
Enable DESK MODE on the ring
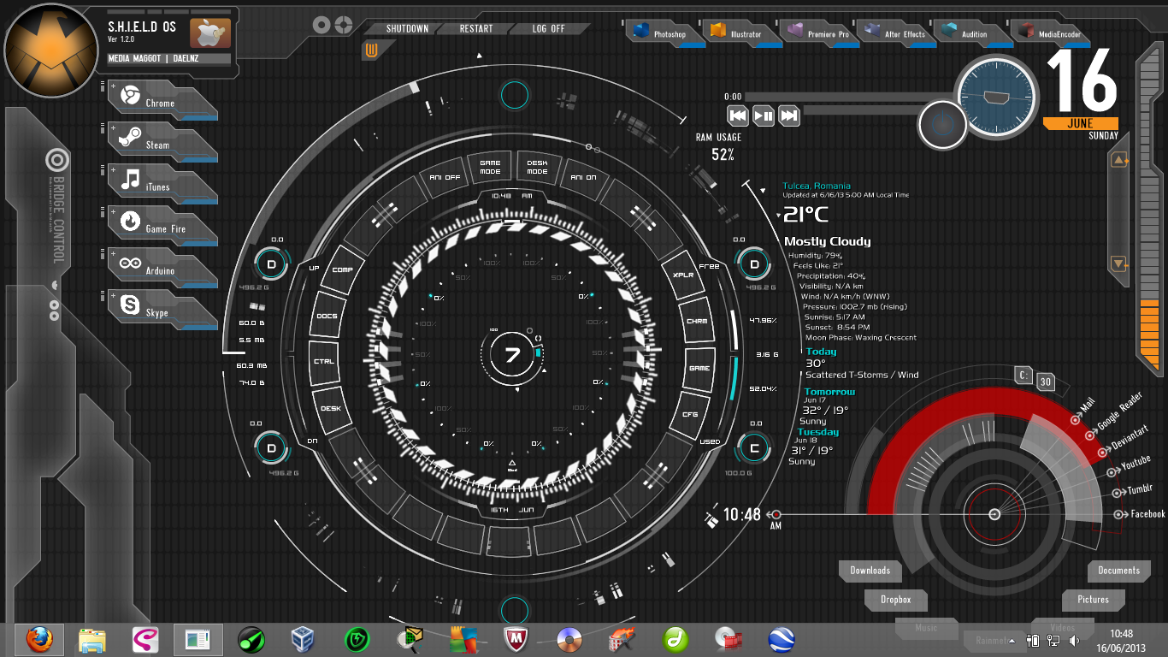click(538, 165)
